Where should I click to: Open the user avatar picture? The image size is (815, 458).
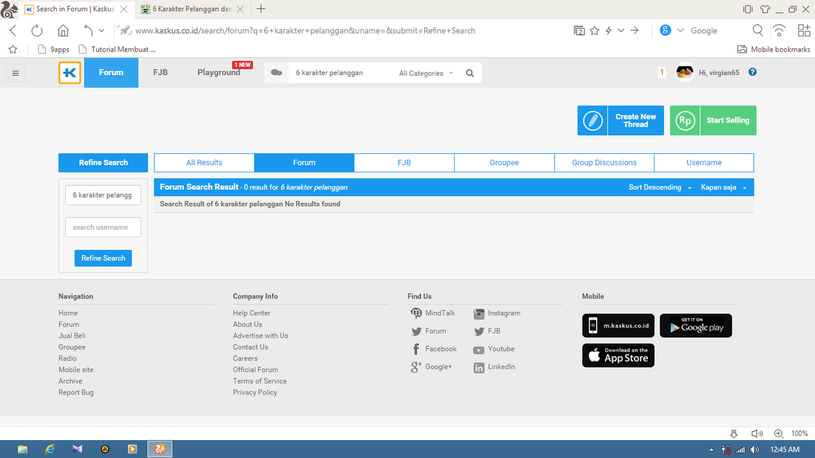click(685, 73)
